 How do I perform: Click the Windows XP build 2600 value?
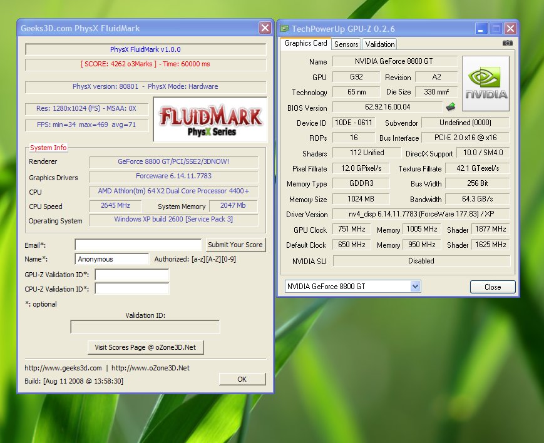(x=173, y=220)
